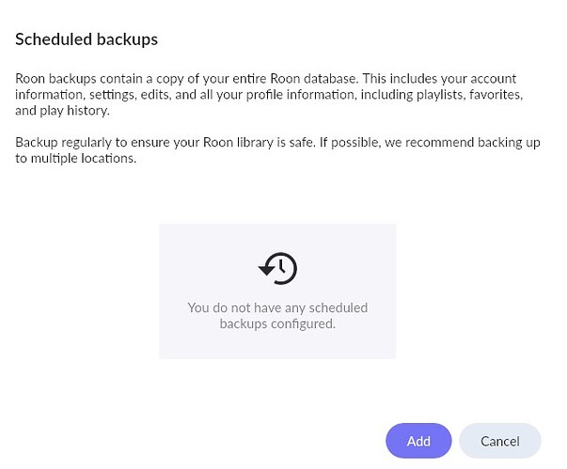Viewport: 567px width, 469px height.
Task: Click the 'You do not have any scheduled' text
Action: coord(277,307)
